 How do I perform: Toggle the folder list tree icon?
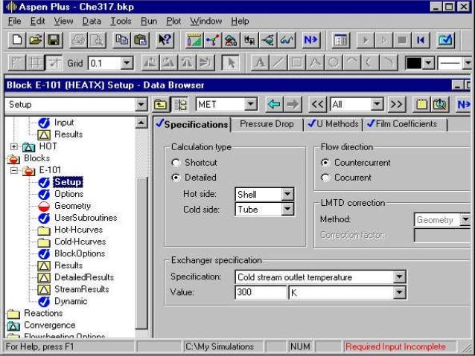180,105
